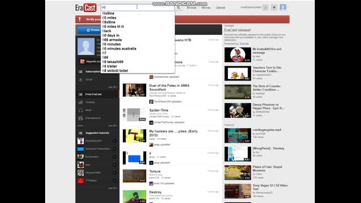Click TechPerson359's small uploader avatar
361x203 pixels.
pyautogui.click(x=151, y=101)
